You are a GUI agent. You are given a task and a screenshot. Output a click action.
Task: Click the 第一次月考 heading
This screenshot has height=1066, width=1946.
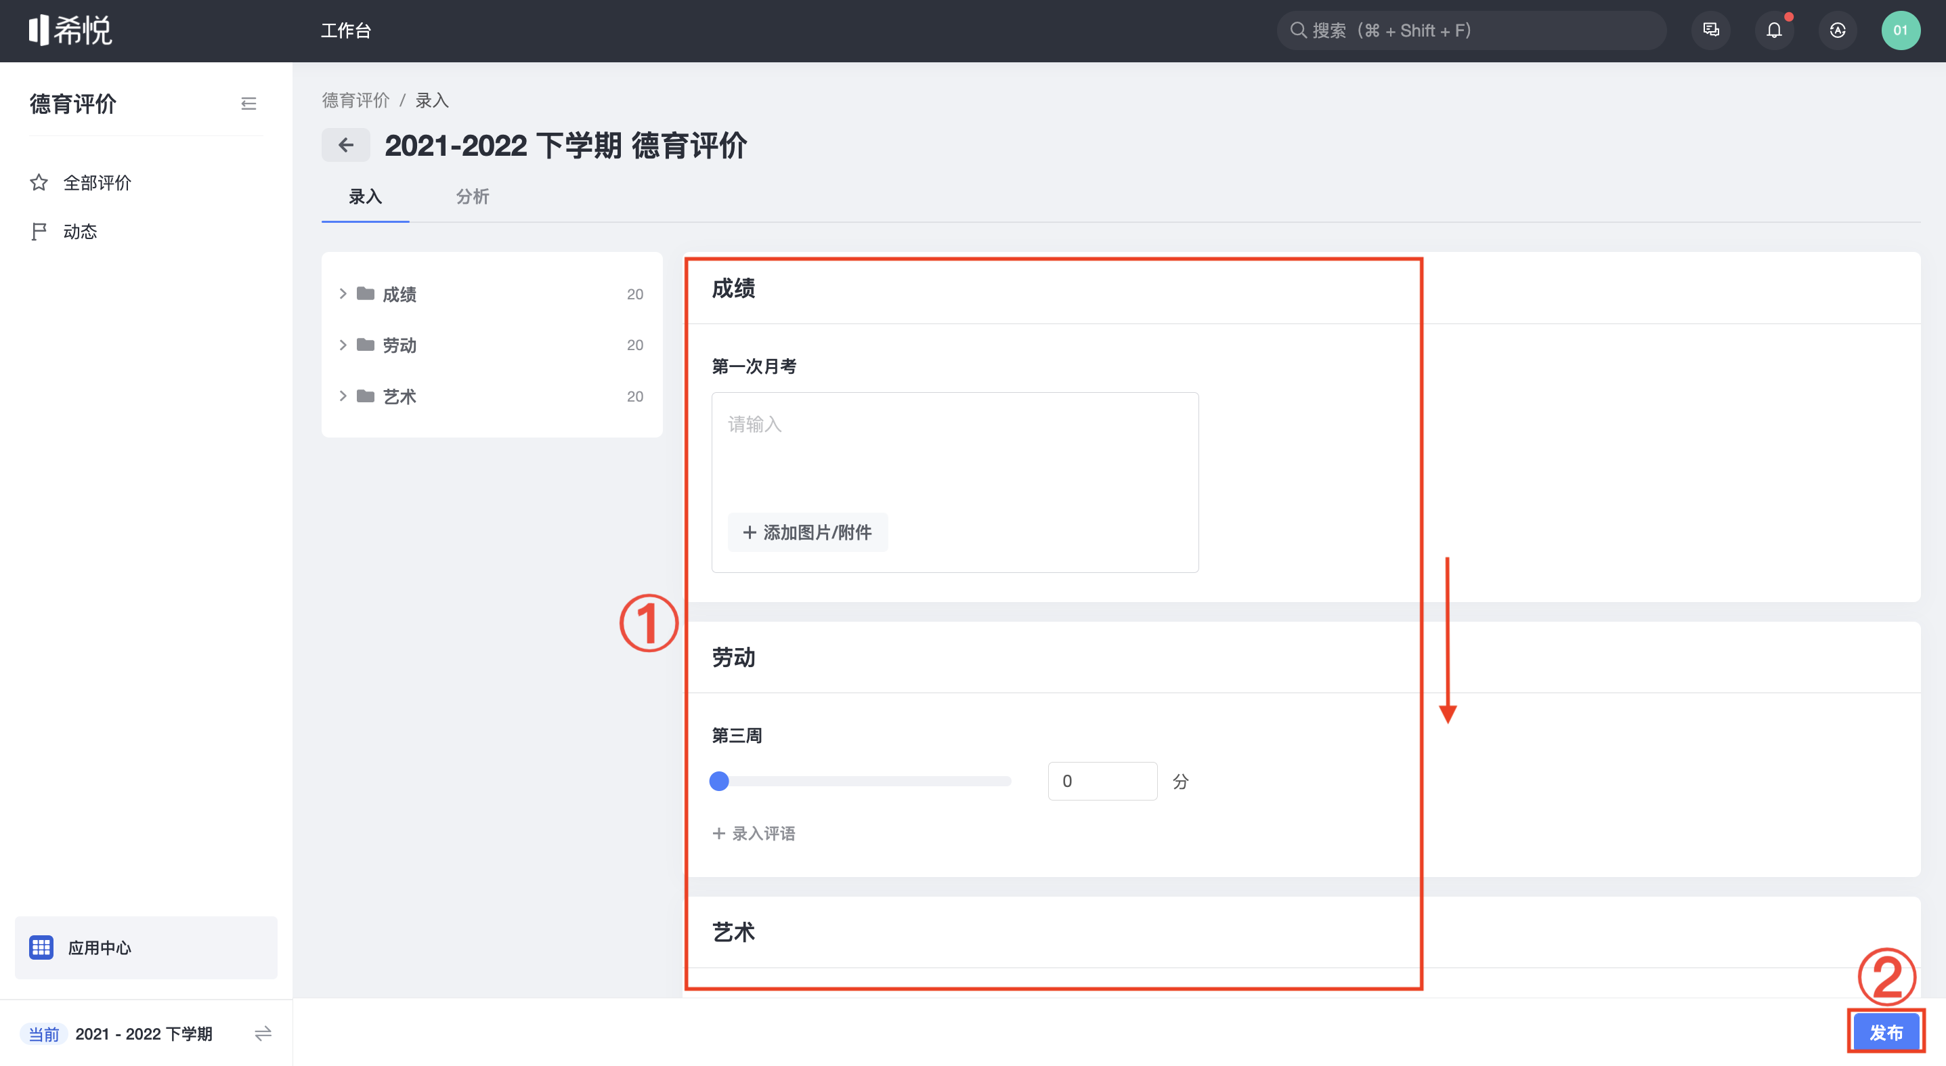(x=754, y=366)
